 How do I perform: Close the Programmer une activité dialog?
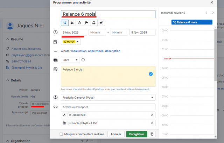(x=212, y=2)
